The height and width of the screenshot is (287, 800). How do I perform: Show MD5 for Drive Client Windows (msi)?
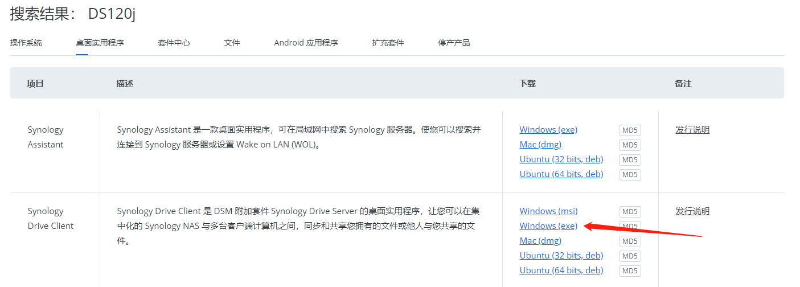[x=630, y=212]
